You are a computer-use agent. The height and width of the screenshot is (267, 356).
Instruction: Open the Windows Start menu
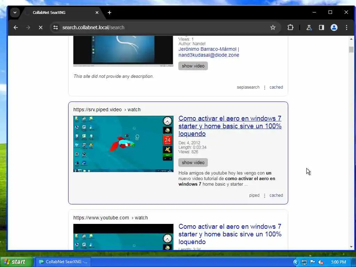click(x=17, y=262)
